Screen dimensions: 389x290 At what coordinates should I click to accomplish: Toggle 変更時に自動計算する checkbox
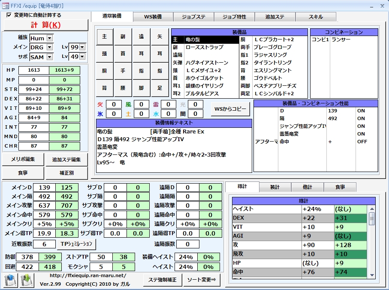[9, 15]
